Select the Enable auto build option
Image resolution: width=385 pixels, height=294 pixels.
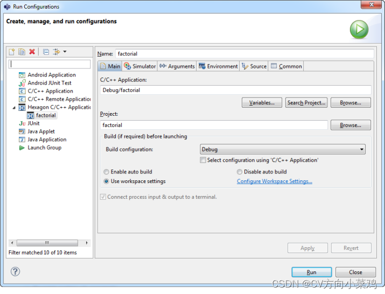click(106, 172)
